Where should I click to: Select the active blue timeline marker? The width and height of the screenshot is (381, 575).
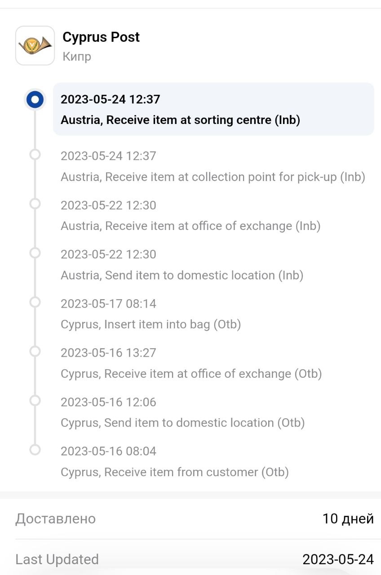click(x=35, y=99)
